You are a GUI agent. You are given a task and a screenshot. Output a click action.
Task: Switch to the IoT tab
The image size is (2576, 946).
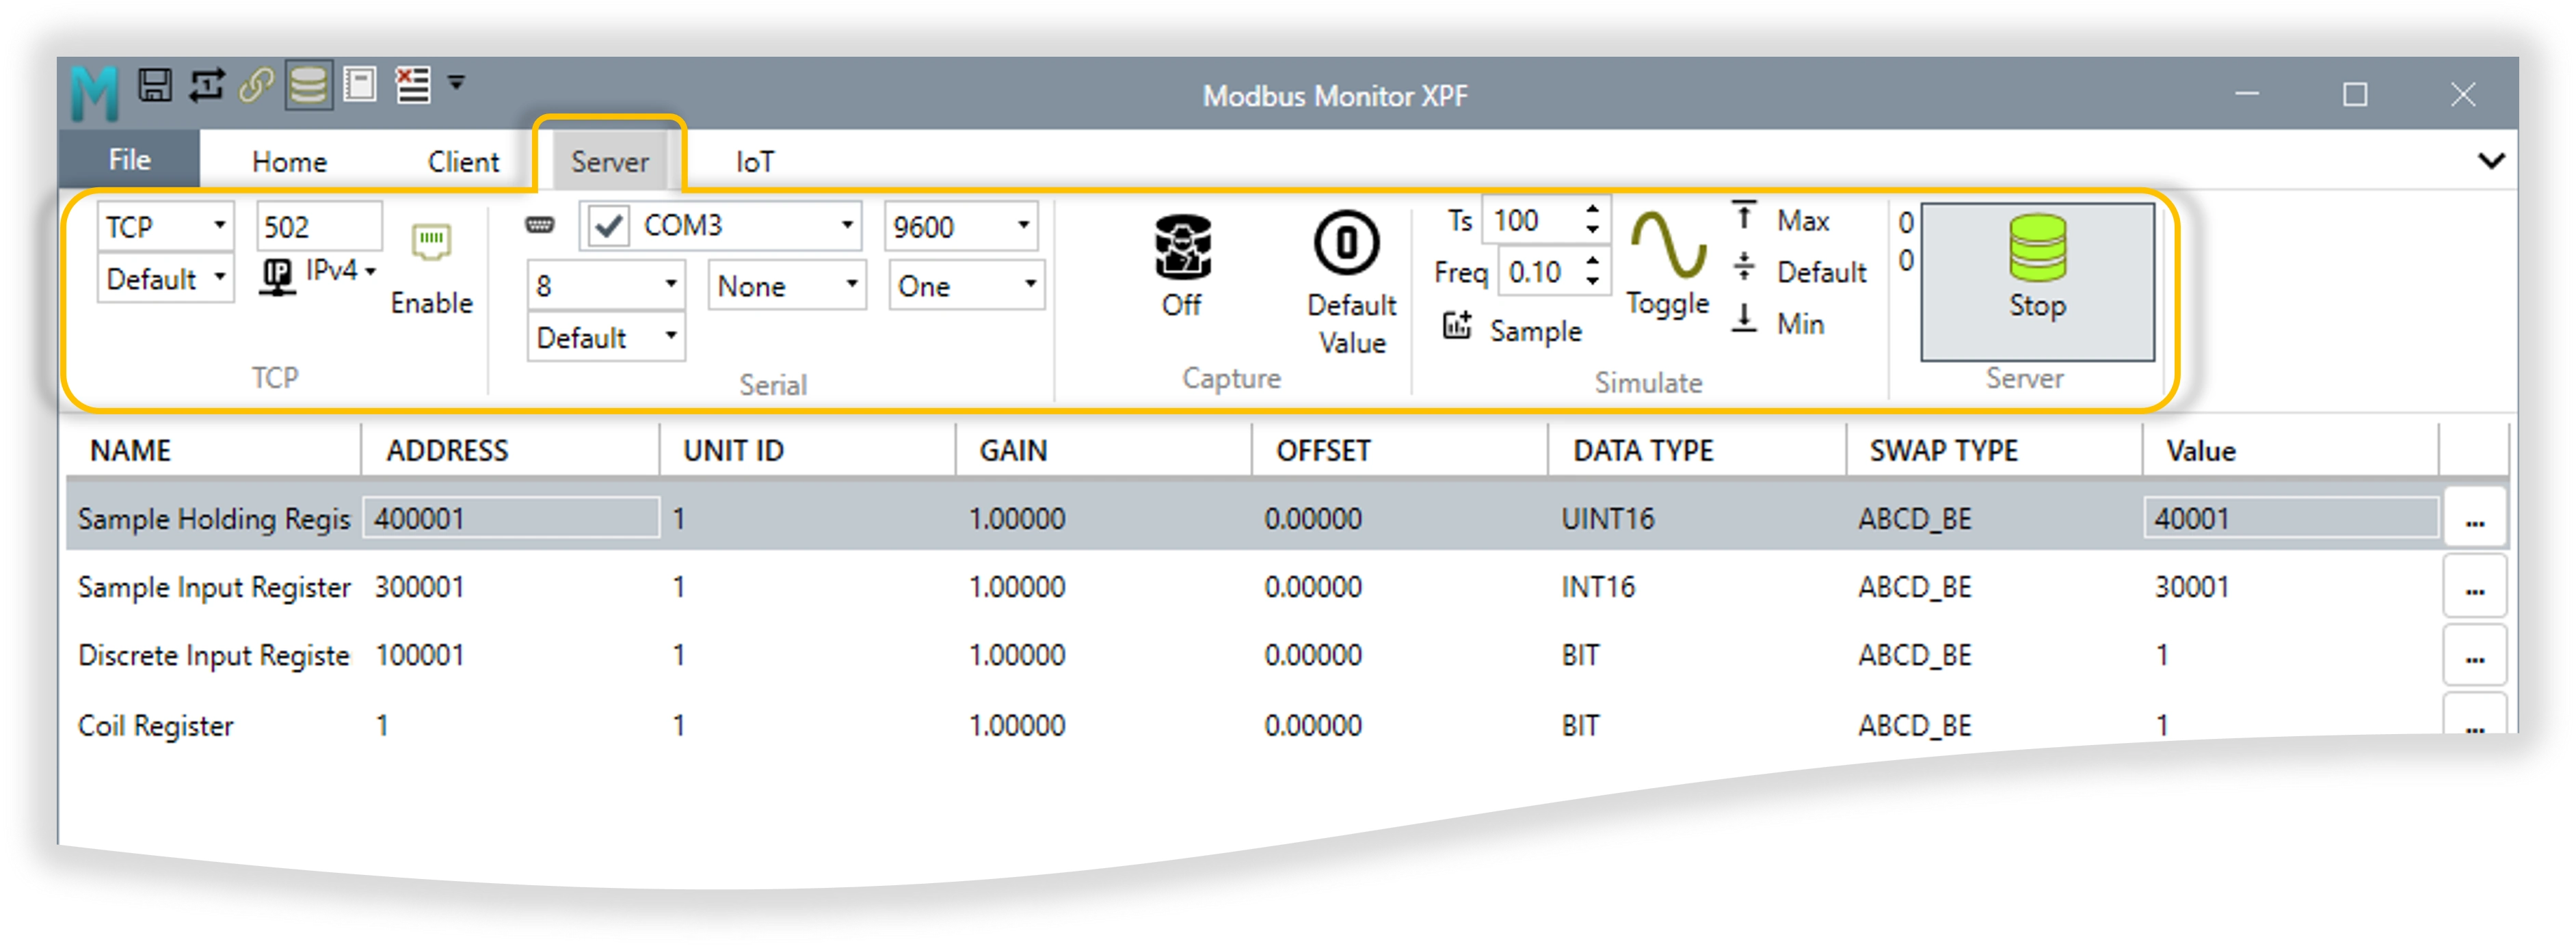click(755, 162)
